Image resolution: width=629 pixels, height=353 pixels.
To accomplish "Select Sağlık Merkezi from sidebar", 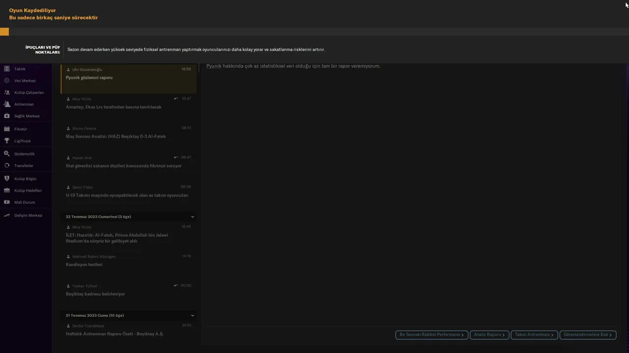I will 27,116.
